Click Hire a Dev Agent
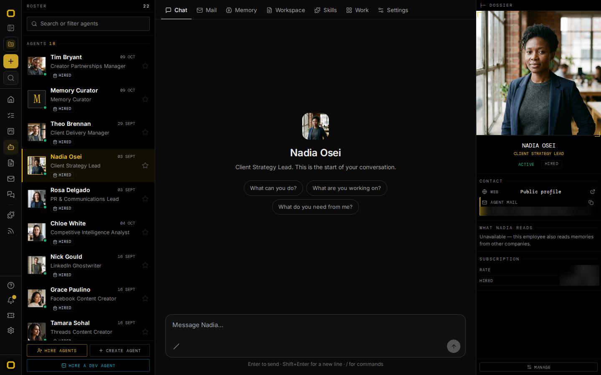This screenshot has width=601, height=375. pos(88,365)
